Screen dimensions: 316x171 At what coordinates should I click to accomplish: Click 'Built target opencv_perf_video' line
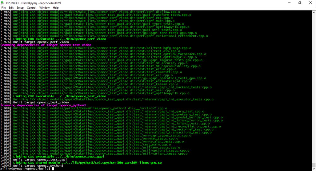(35, 42)
